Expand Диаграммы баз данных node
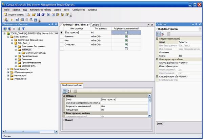This screenshot has width=204, height=140. point(16,46)
